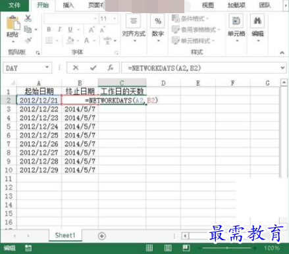Screen dimensions: 289x254
Task: Toggle Bold formatting
Action: click(x=49, y=30)
